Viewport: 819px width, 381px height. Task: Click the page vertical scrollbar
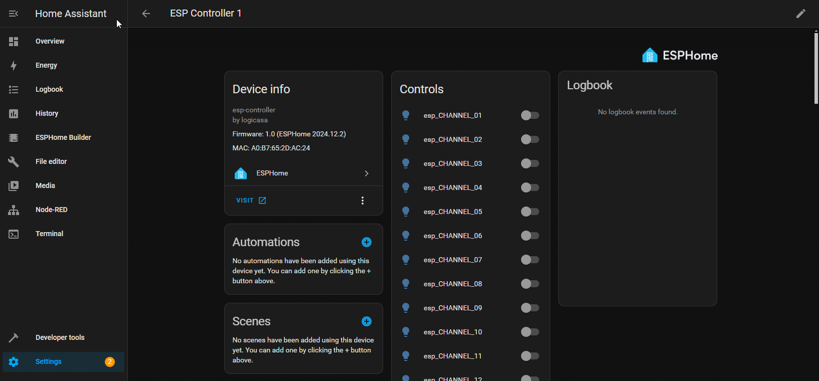point(816,68)
